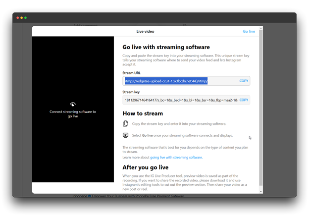Click the eye icon in preview pane
Screen dimensions: 309x216
[73, 105]
